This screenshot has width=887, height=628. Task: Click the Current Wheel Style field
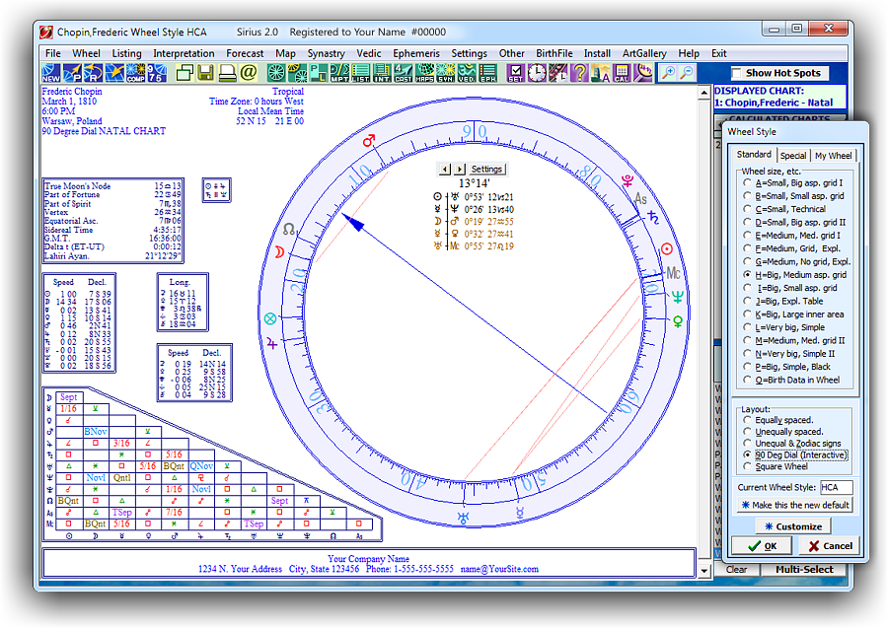(836, 487)
